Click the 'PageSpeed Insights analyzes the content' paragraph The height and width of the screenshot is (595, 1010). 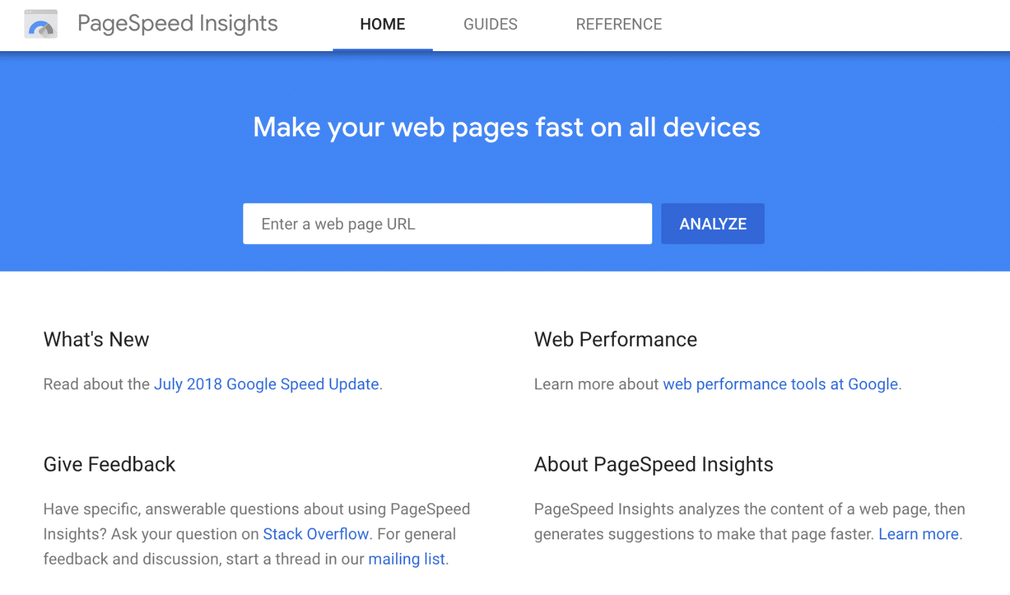click(x=749, y=510)
